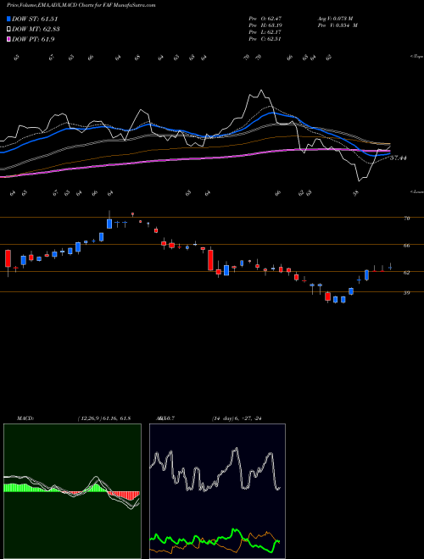Click the '(12,26,9) 61.16, 61.8' MACD values
Viewport: 424px width, 559px height.
coord(103,418)
